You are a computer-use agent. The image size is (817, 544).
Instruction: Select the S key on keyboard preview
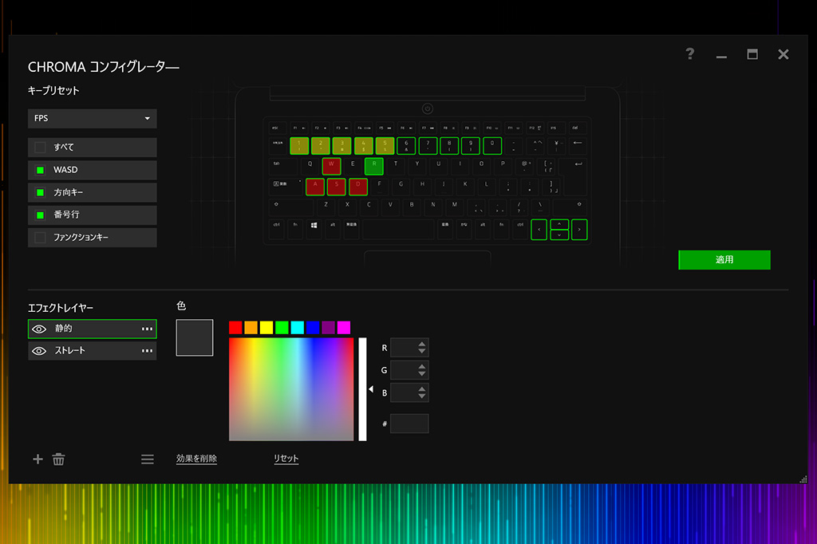pos(337,187)
